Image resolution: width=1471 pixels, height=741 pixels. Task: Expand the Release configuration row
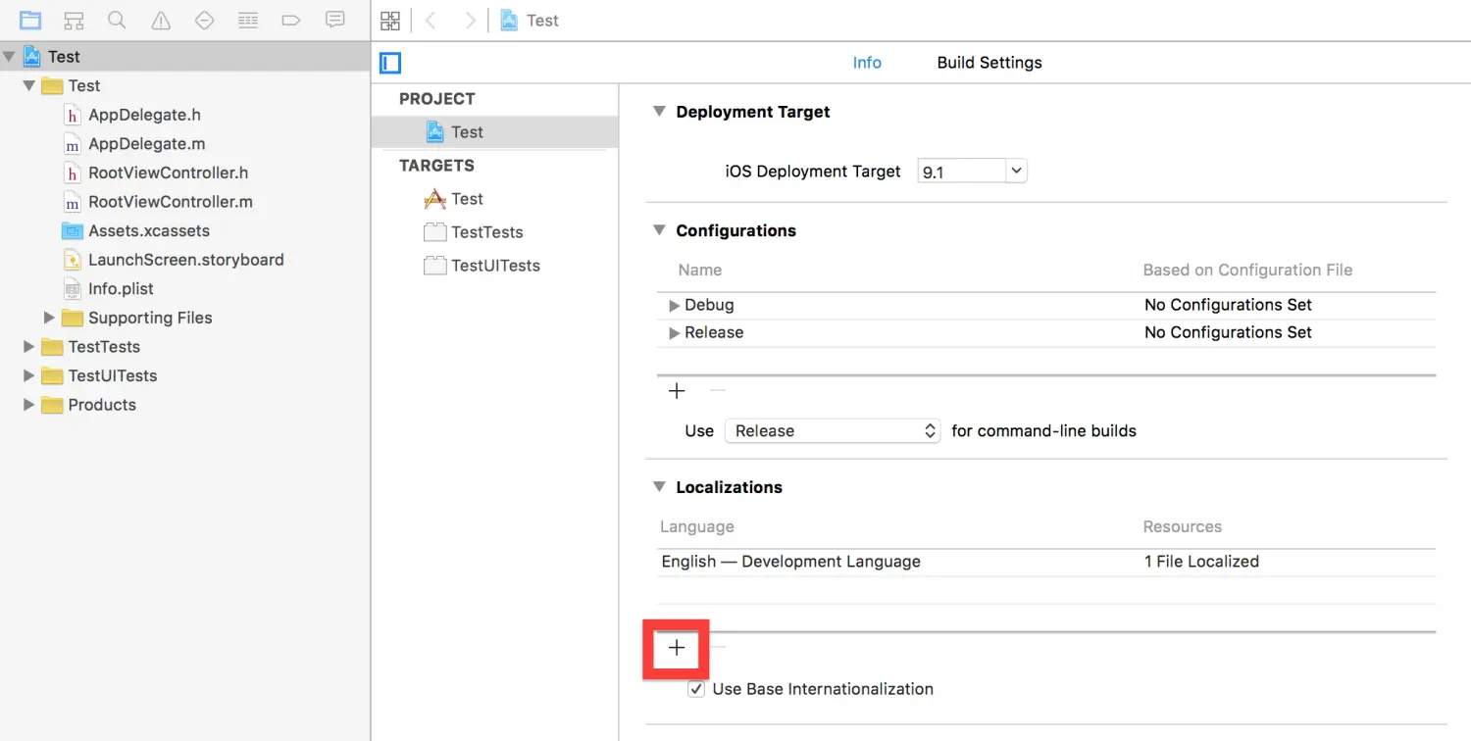[674, 333]
